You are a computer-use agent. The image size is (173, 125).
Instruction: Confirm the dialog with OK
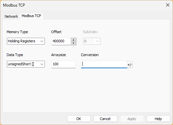[79, 119]
